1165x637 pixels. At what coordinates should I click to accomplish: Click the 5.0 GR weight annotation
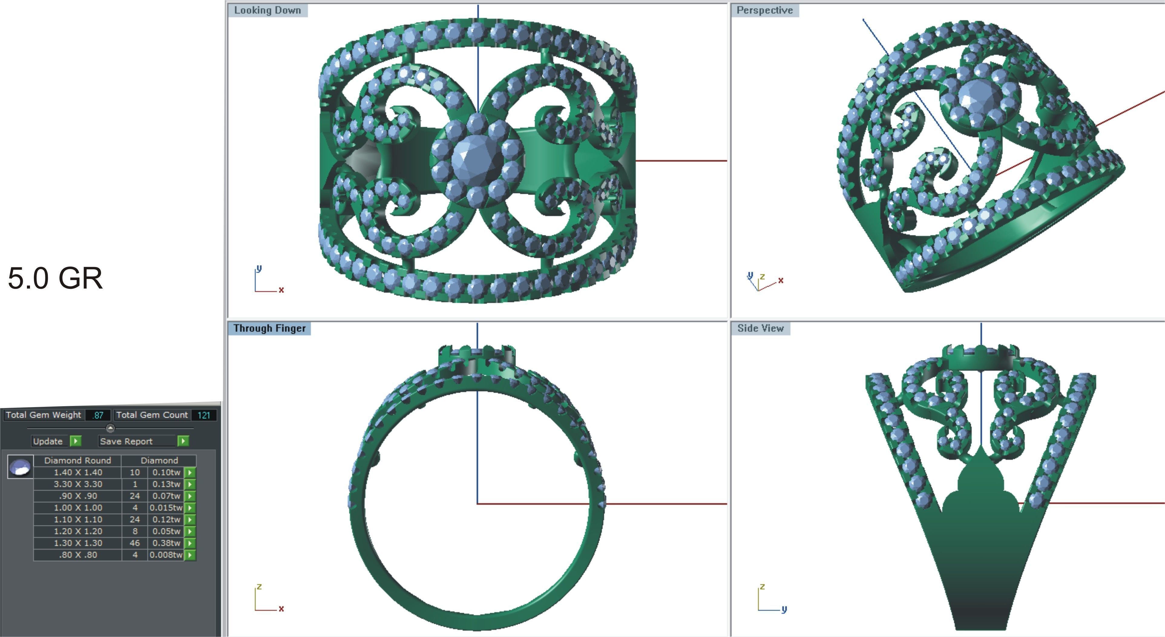click(x=55, y=278)
